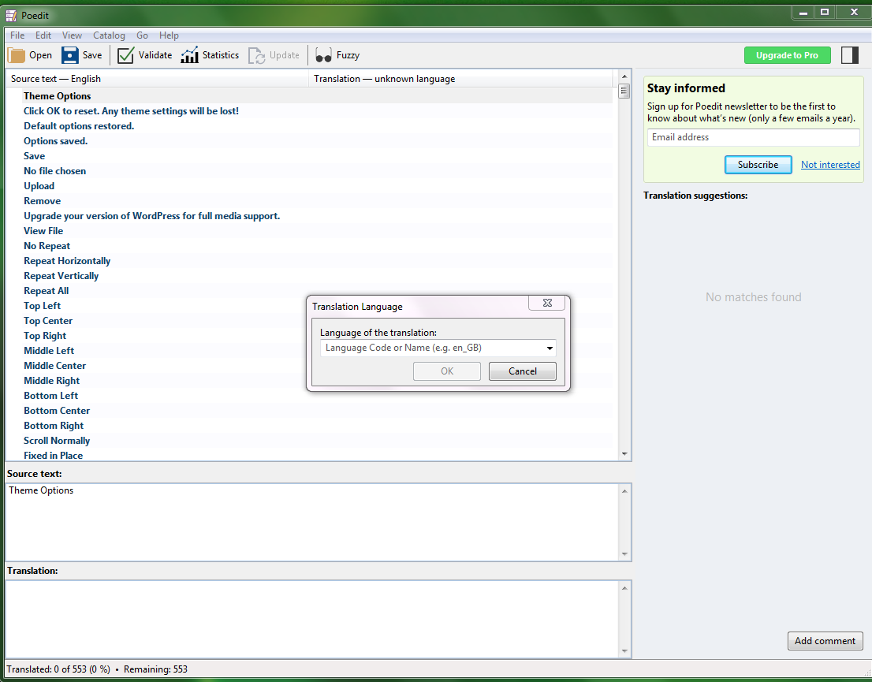Click inside the Translation text area
The image size is (872, 682).
pos(312,619)
